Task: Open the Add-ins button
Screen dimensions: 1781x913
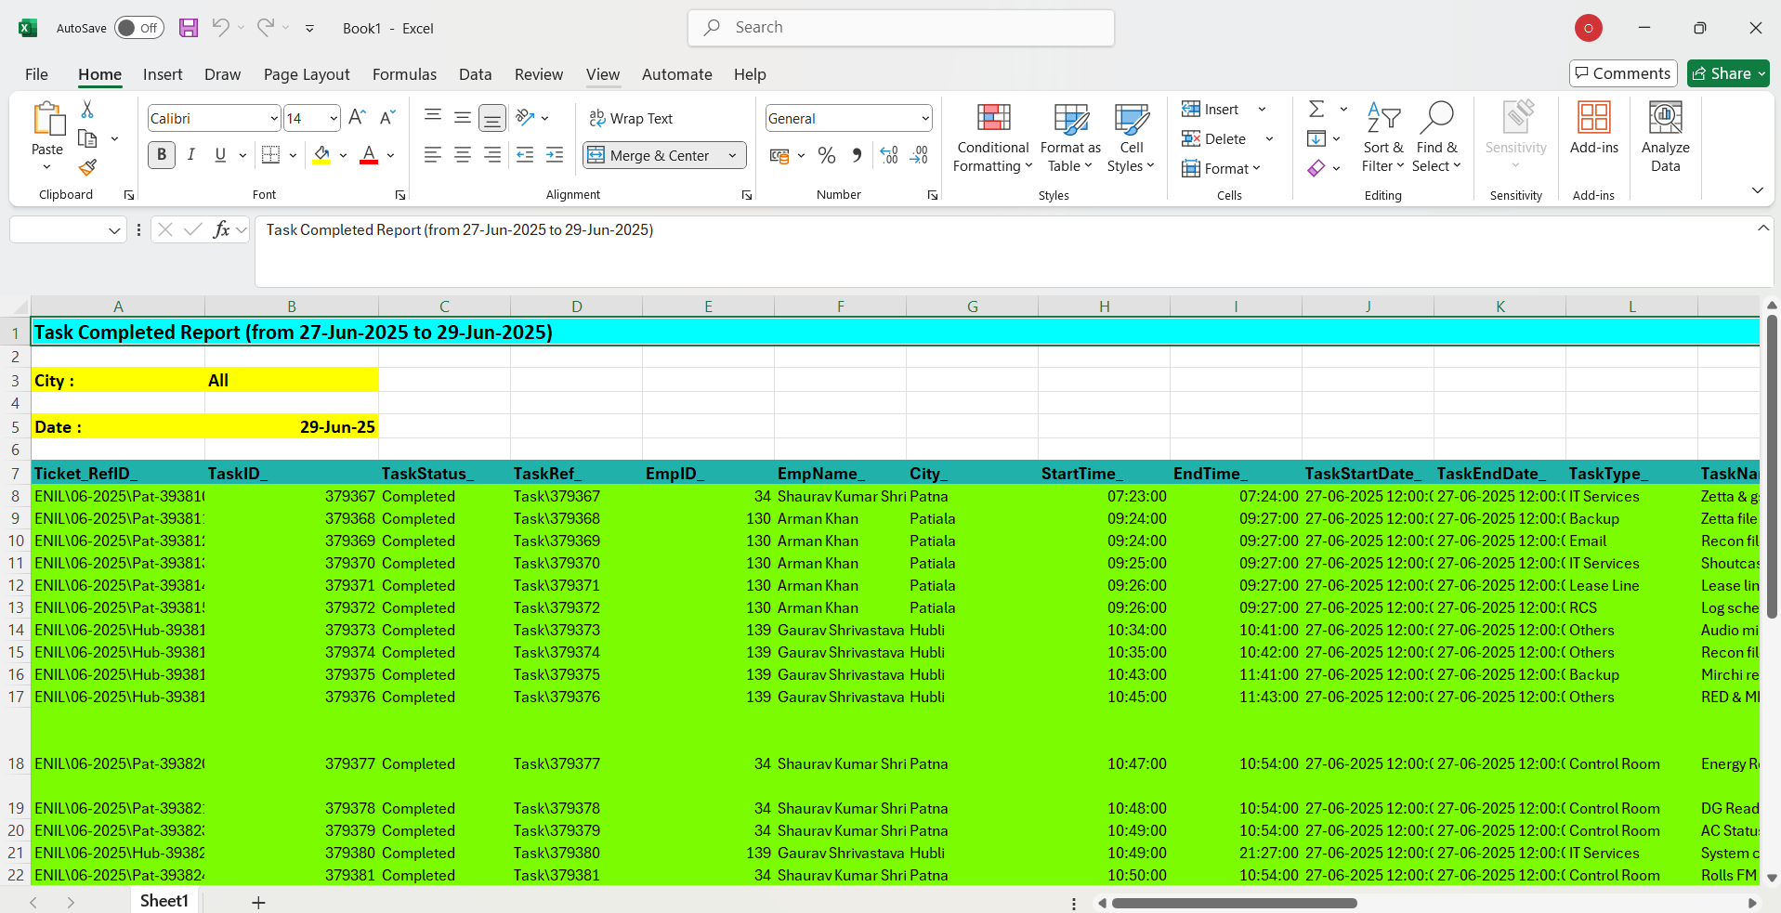Action: (1594, 128)
